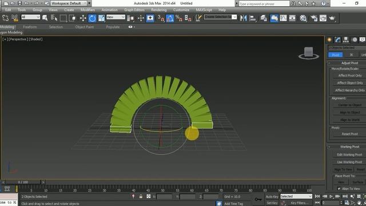Click the 0 / 100 time slider
366x206 pixels.
pyautogui.click(x=23, y=182)
